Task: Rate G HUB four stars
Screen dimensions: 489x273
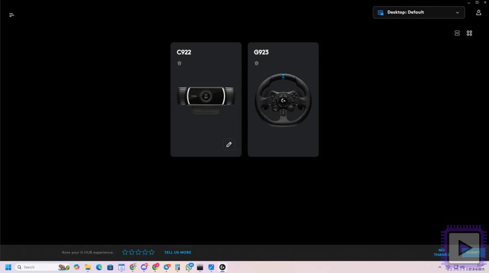Action: tap(145, 252)
